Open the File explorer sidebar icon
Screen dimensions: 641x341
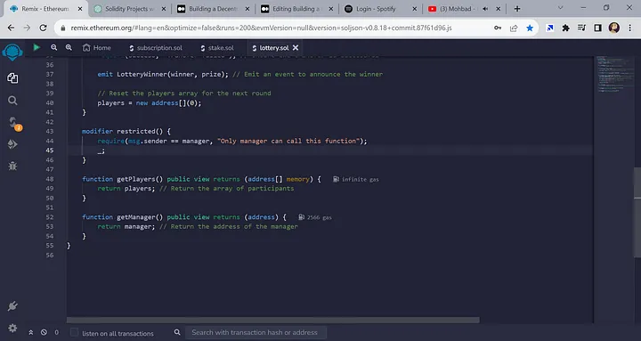[x=12, y=77]
